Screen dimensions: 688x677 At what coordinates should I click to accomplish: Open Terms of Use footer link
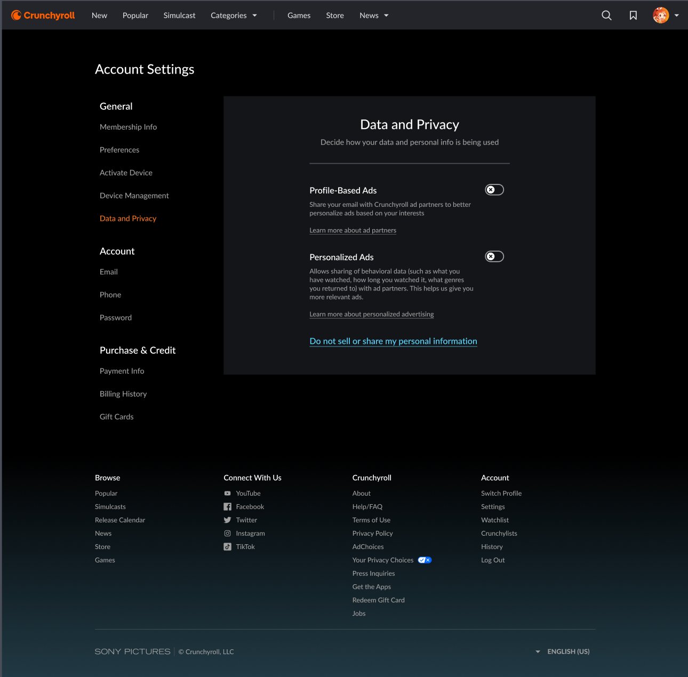[372, 520]
